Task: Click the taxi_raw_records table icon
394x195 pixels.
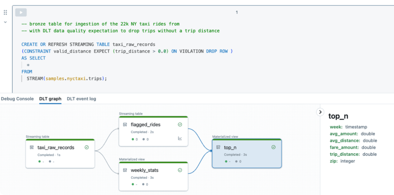Action: pos(32,147)
